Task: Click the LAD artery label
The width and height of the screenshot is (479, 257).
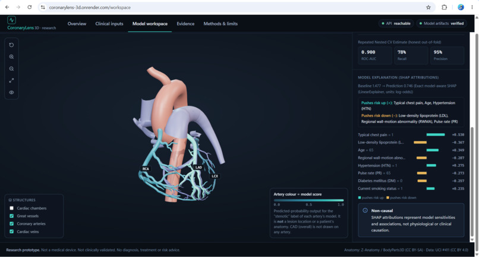Action: (x=198, y=167)
